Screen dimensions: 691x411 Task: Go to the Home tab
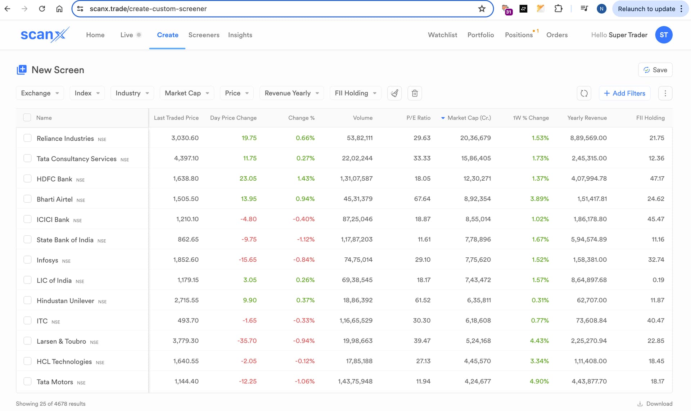(x=95, y=35)
